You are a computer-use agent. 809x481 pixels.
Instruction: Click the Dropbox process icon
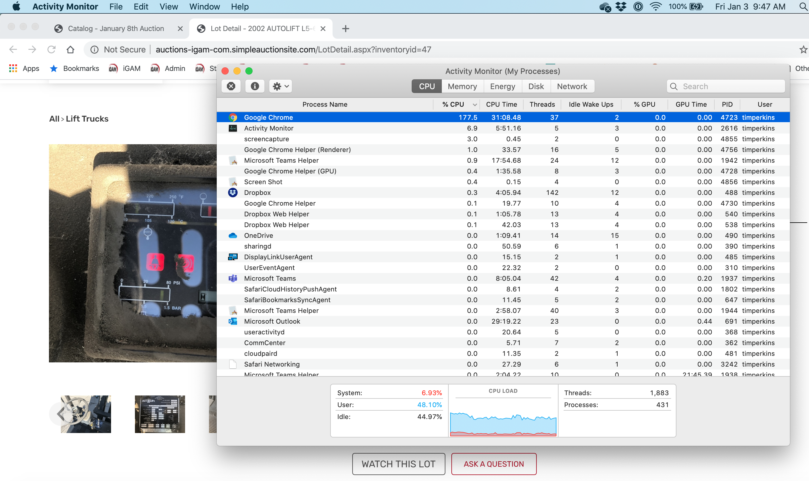[x=233, y=193]
